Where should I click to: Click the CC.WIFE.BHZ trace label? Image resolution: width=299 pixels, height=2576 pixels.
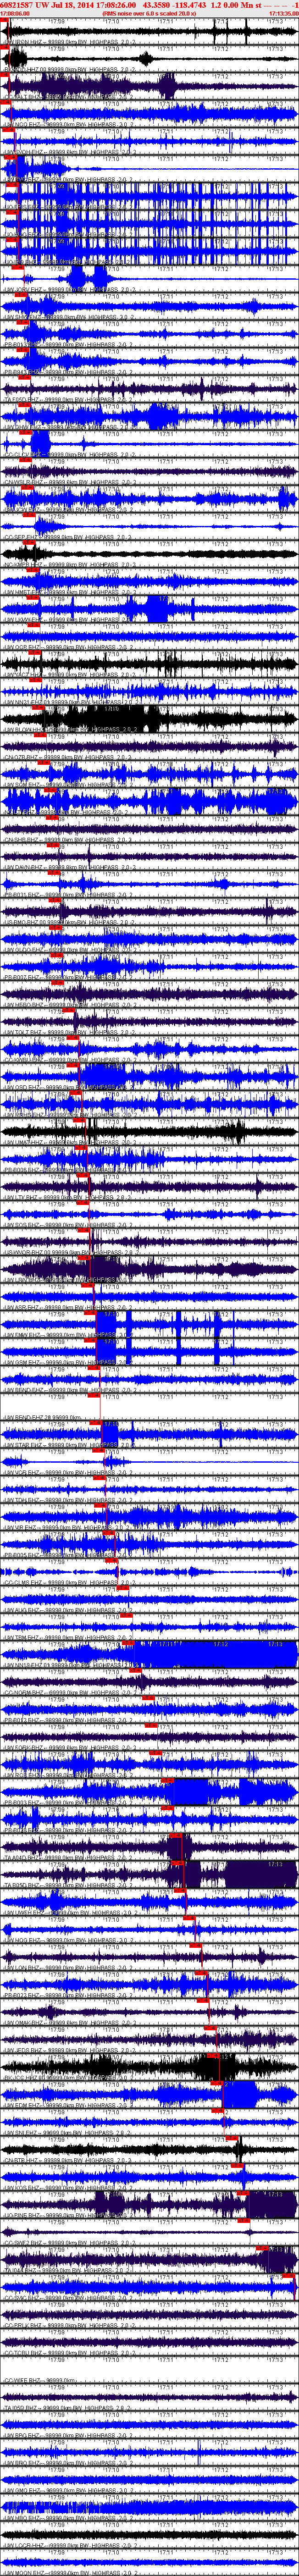tap(40, 2382)
